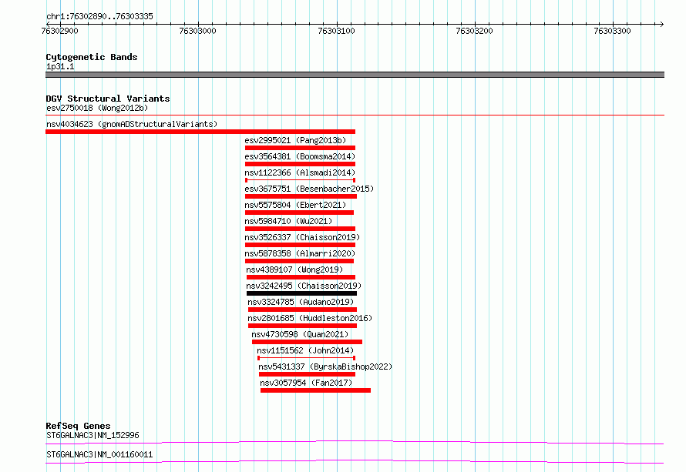Open the nsv3057954 (Fan2017) variant
This screenshot has height=472, width=686.
tap(306, 383)
